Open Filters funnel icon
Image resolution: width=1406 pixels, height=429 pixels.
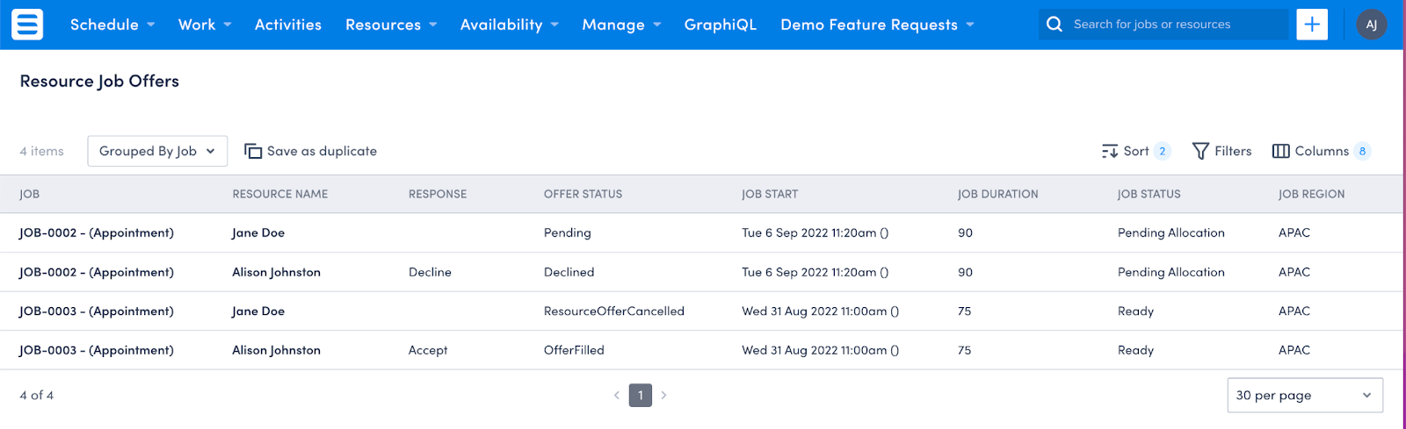click(1200, 151)
